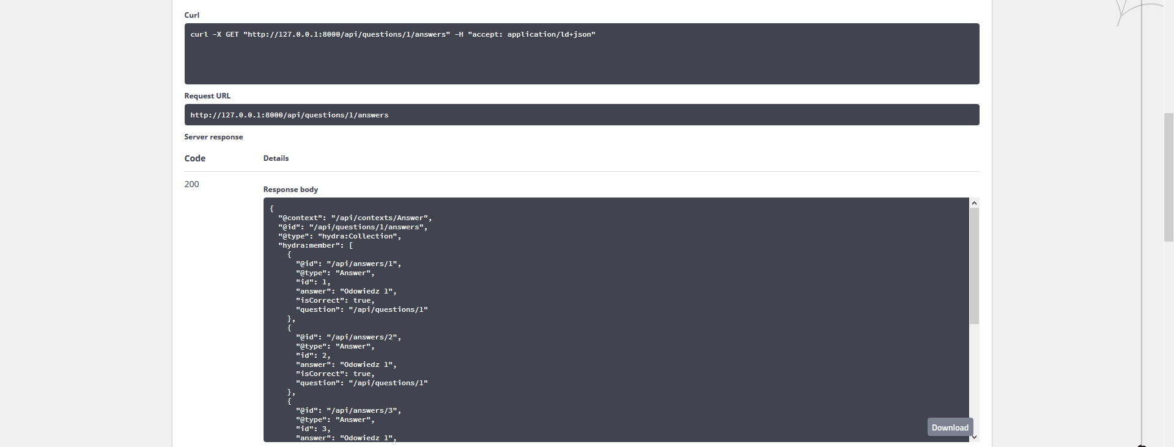Click the "/api/answers/3" id value
Viewport: 1174px width, 447px height.
(x=363, y=410)
